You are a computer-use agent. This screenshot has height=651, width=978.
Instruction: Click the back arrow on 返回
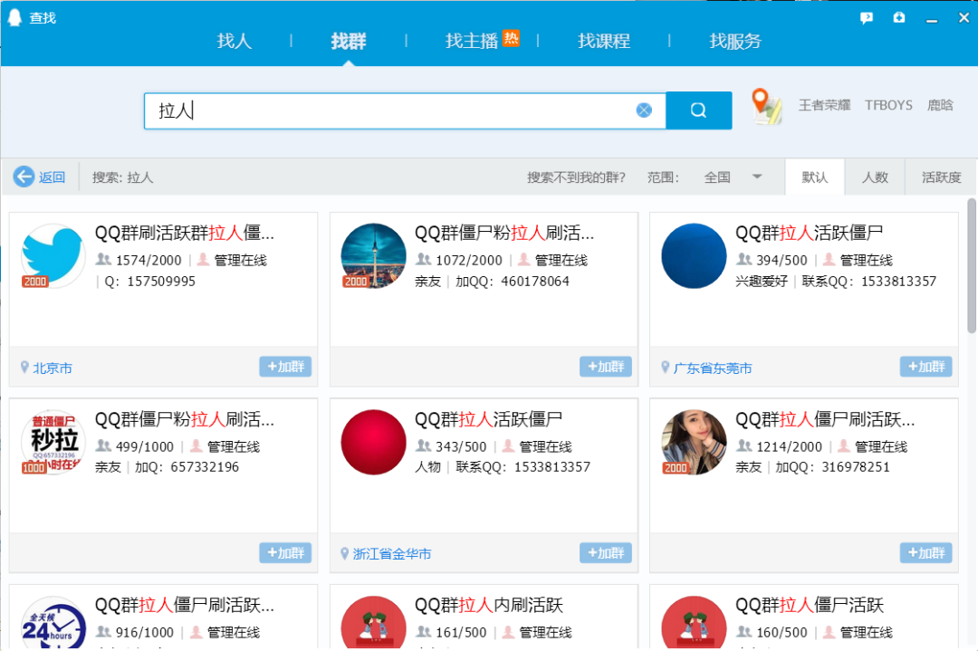tap(24, 177)
